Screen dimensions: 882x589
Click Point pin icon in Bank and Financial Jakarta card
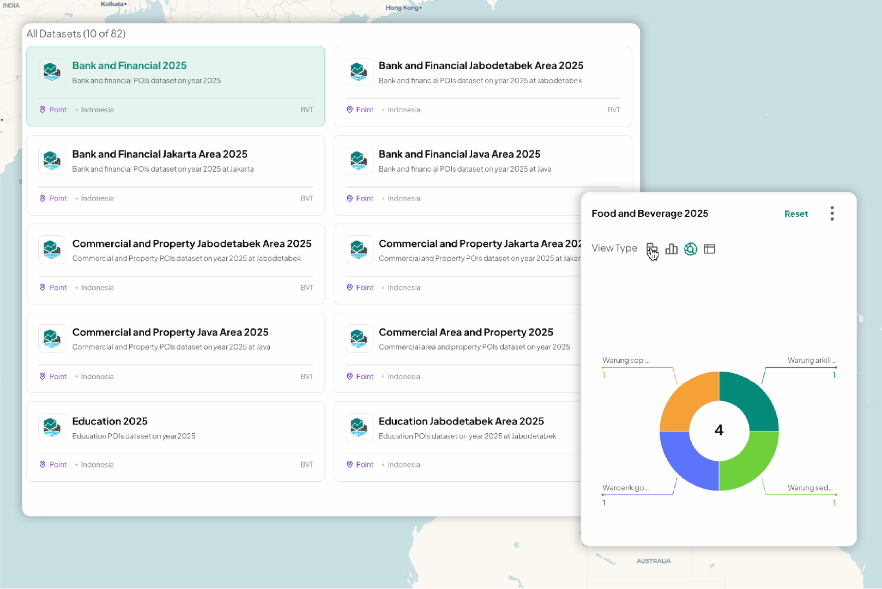coord(43,199)
